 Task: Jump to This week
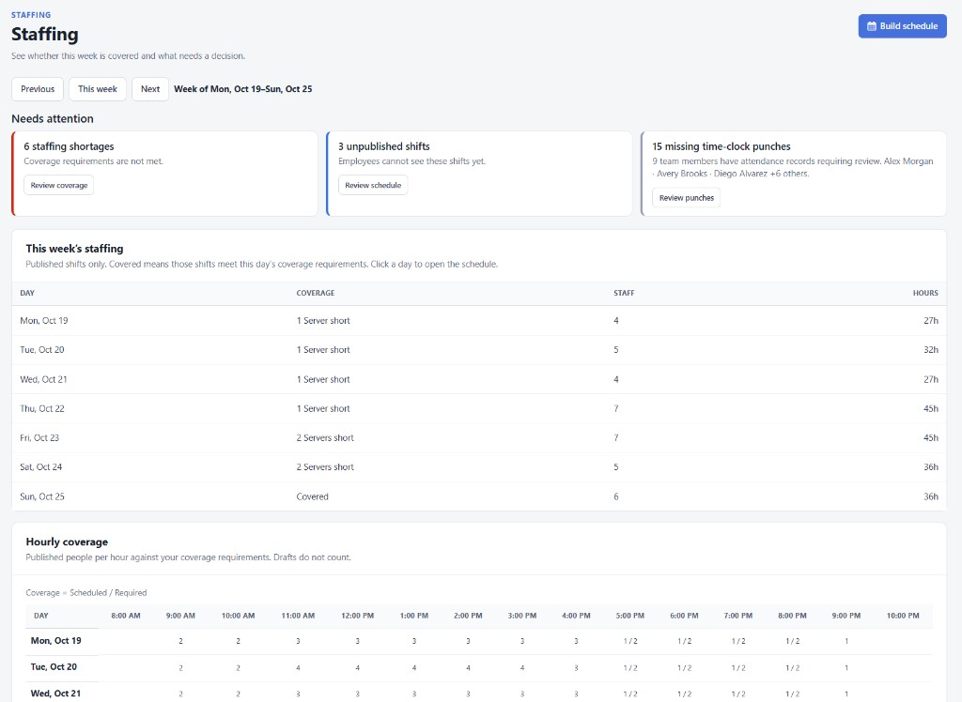coord(98,89)
